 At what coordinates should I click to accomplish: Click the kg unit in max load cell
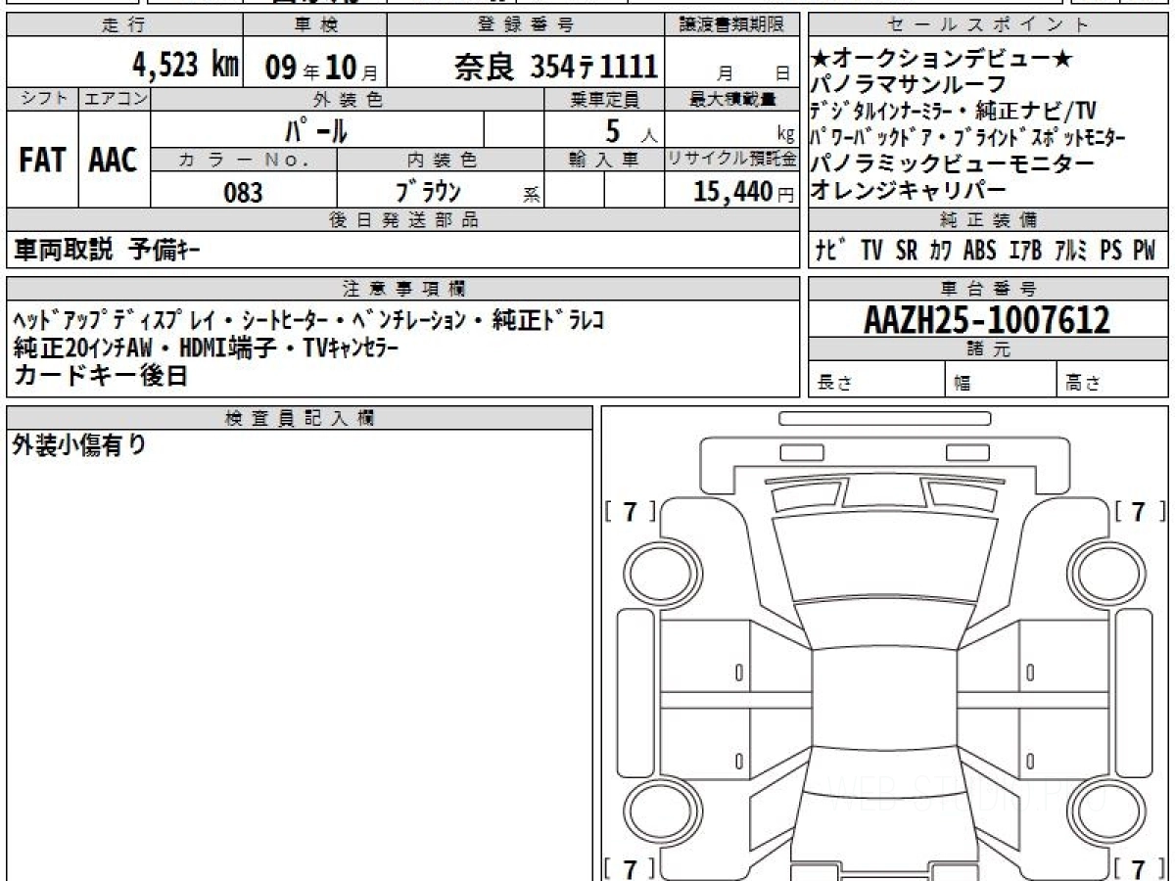(x=786, y=134)
